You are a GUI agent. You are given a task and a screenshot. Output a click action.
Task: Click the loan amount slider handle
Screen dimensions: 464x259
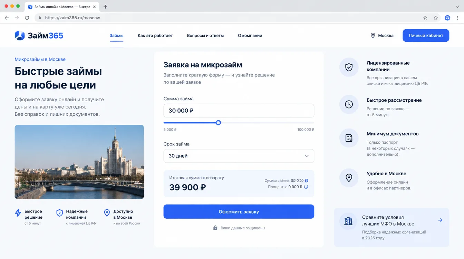point(218,123)
